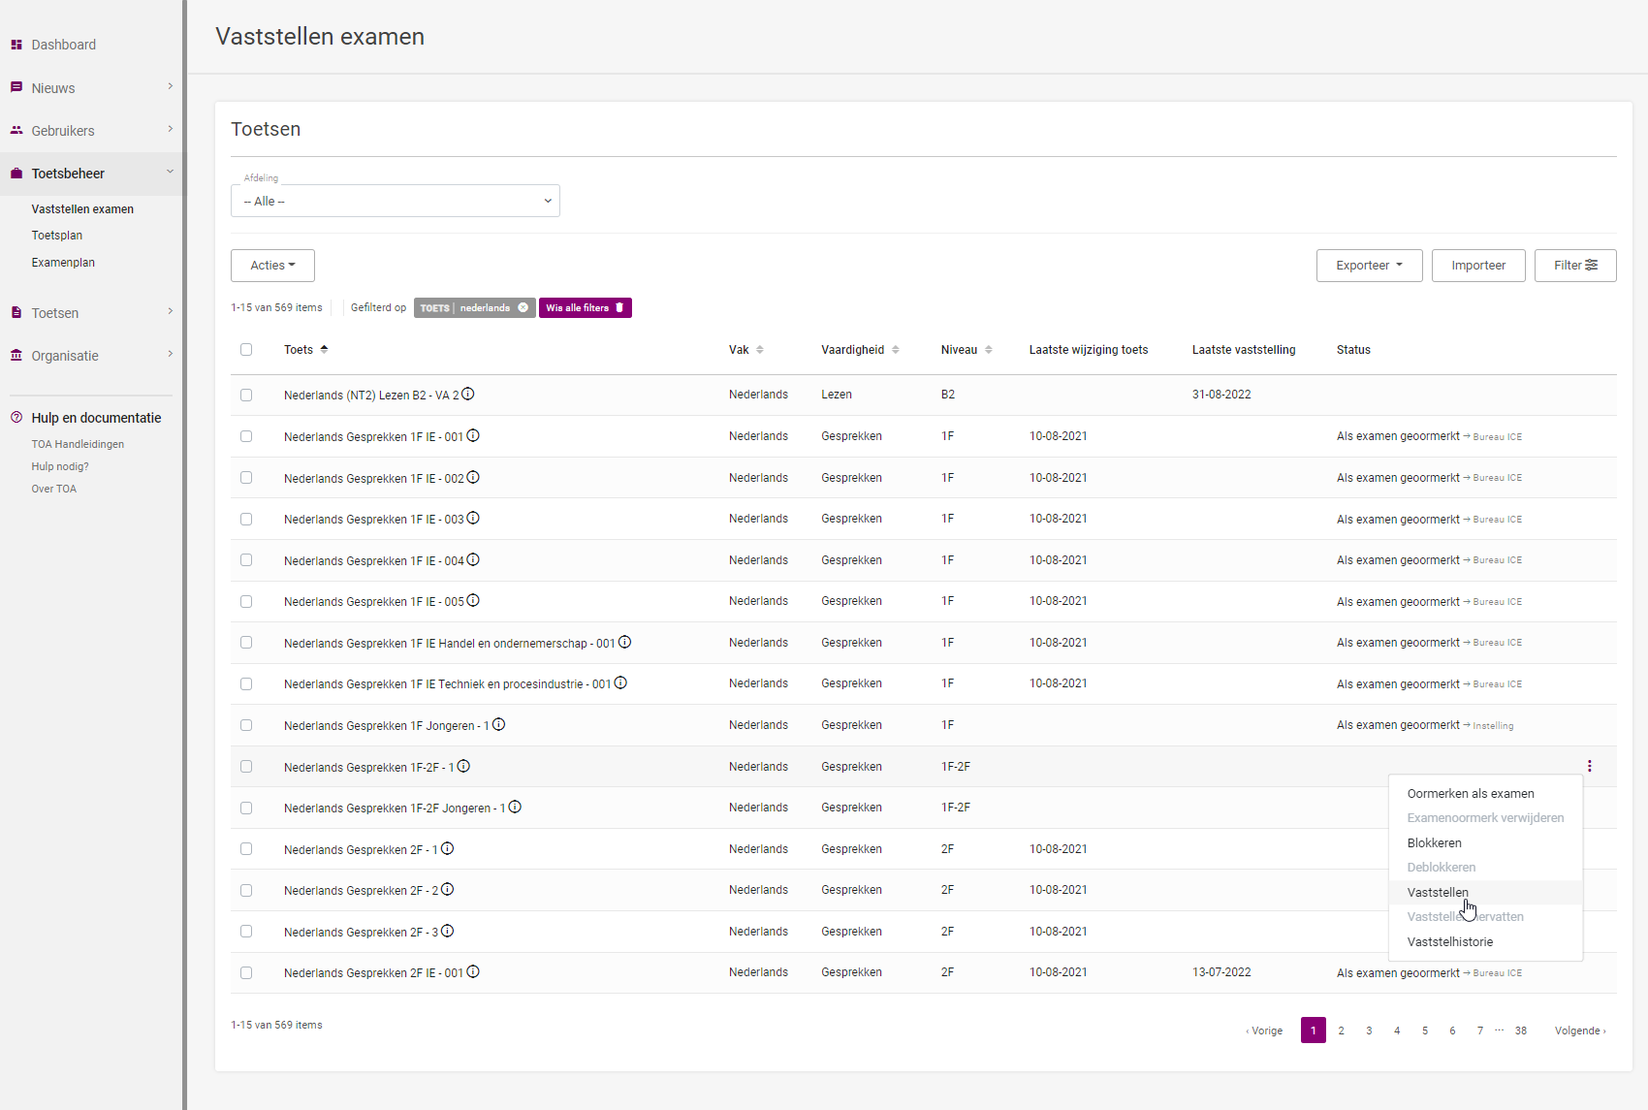1648x1110 pixels.
Task: Click info icon beside Nederlands (NT2) Lezen B2
Action: (x=468, y=394)
